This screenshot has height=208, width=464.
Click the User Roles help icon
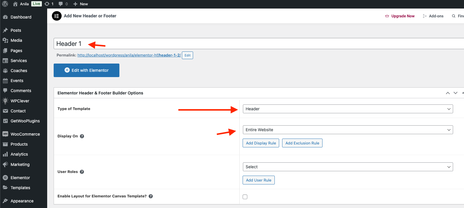82,172
